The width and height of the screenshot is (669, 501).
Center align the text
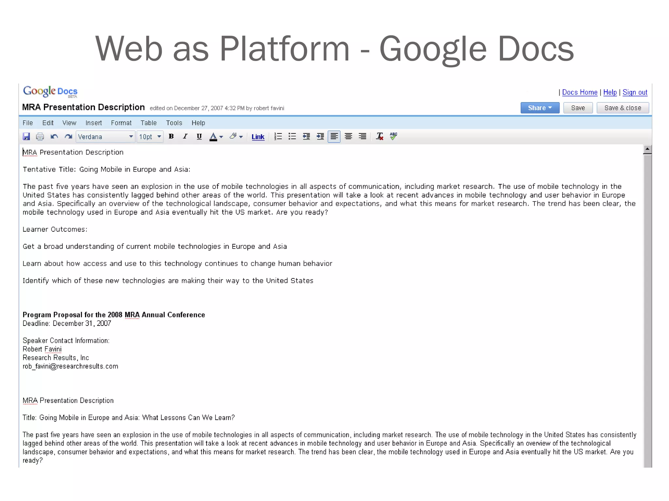pos(348,136)
